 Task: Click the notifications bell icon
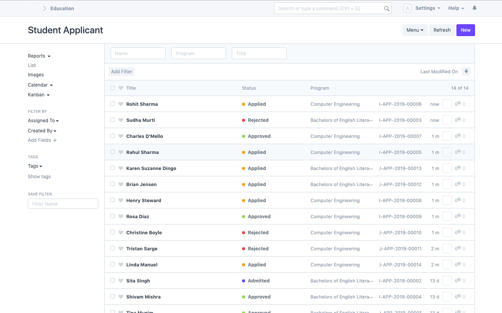[475, 8]
